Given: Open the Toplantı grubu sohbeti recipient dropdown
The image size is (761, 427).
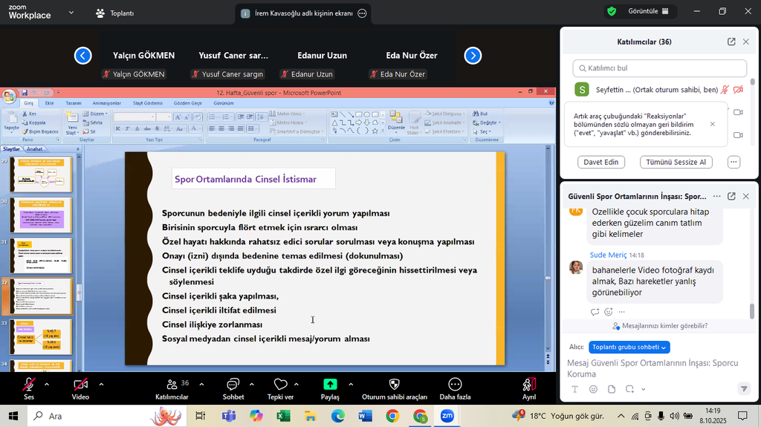Looking at the screenshot, I should point(629,347).
